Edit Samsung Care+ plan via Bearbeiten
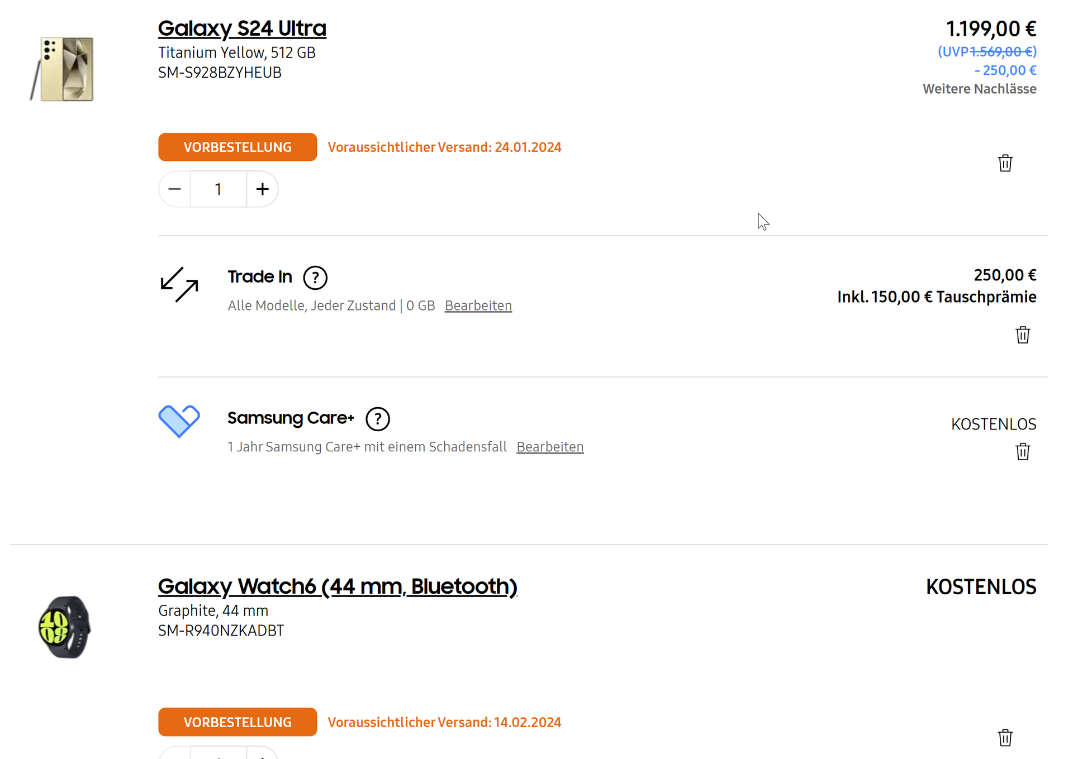 (x=550, y=447)
